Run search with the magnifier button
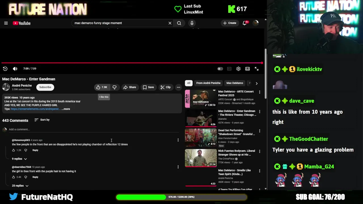This screenshot has width=363, height=204. pos(179,23)
